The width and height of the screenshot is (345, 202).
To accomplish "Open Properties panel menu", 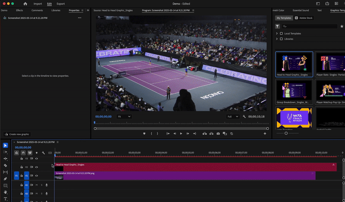I will coord(82,10).
